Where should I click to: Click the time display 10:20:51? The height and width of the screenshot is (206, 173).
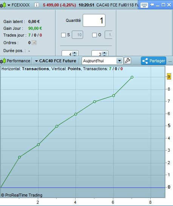(86, 5)
